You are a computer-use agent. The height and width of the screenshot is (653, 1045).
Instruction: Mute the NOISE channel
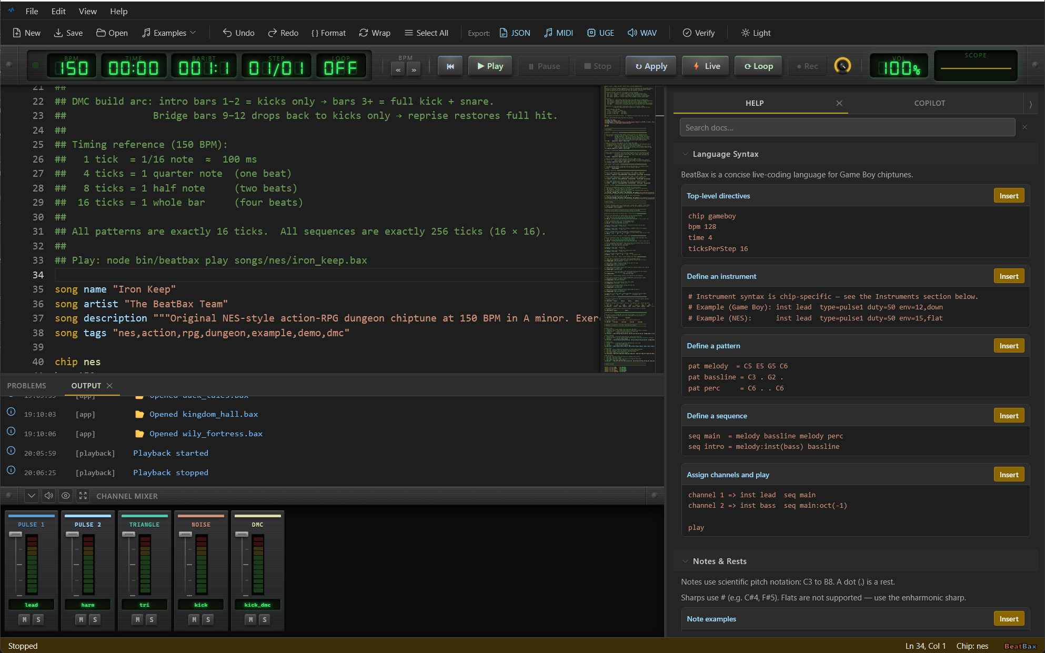click(194, 619)
